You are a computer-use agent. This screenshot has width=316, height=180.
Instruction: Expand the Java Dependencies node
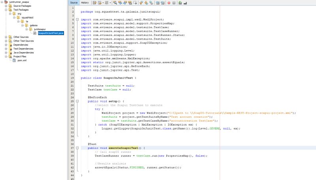[x=6, y=52]
